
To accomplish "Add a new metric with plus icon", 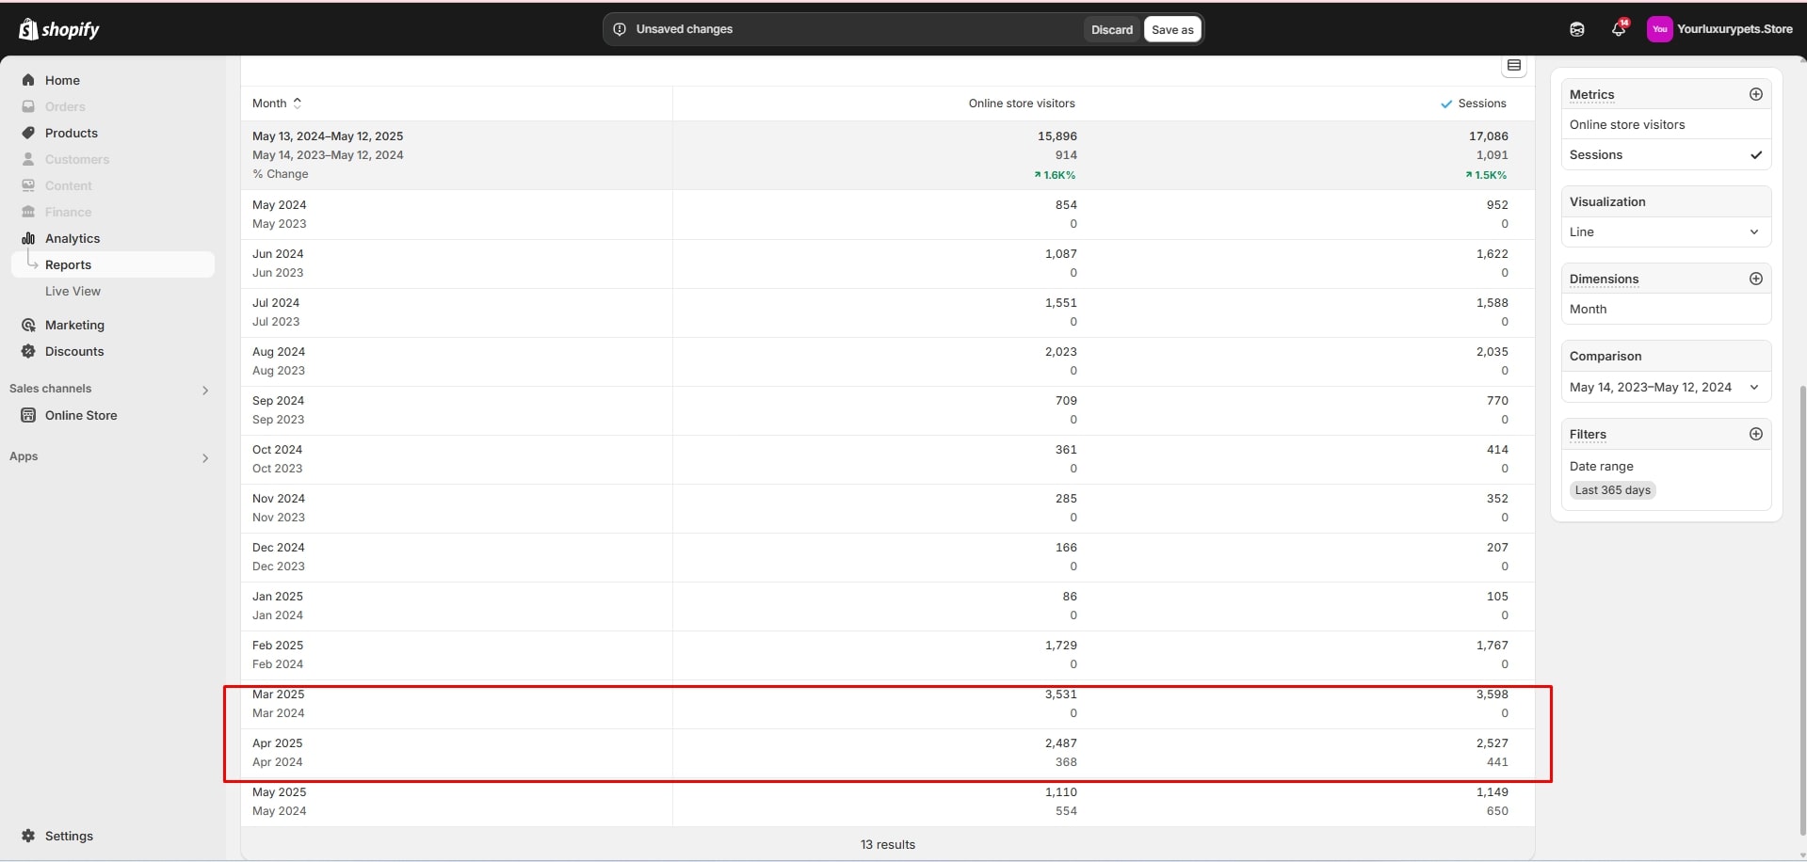I will [x=1755, y=94].
